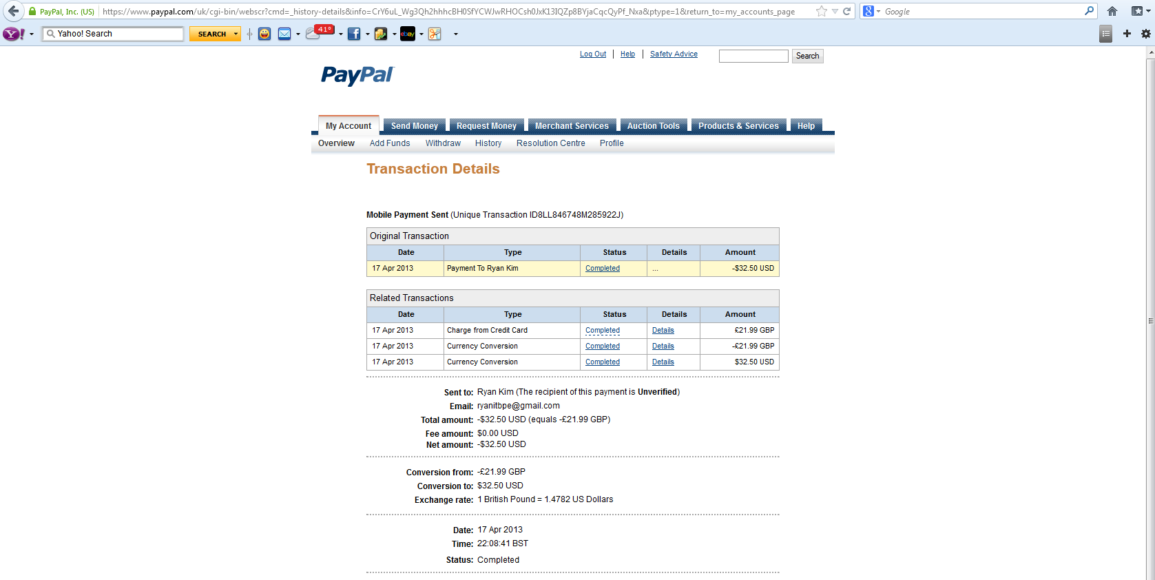The image size is (1155, 580).
Task: Expand the arrow after the scissors icon
Action: [x=455, y=34]
